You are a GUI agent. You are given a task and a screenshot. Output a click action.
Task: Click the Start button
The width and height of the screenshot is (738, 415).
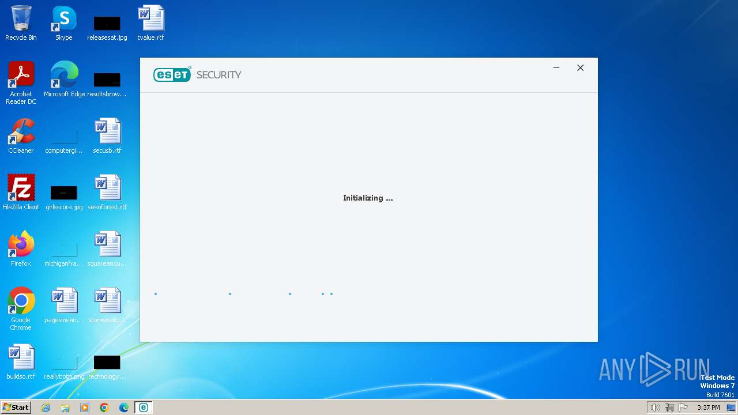coord(16,408)
